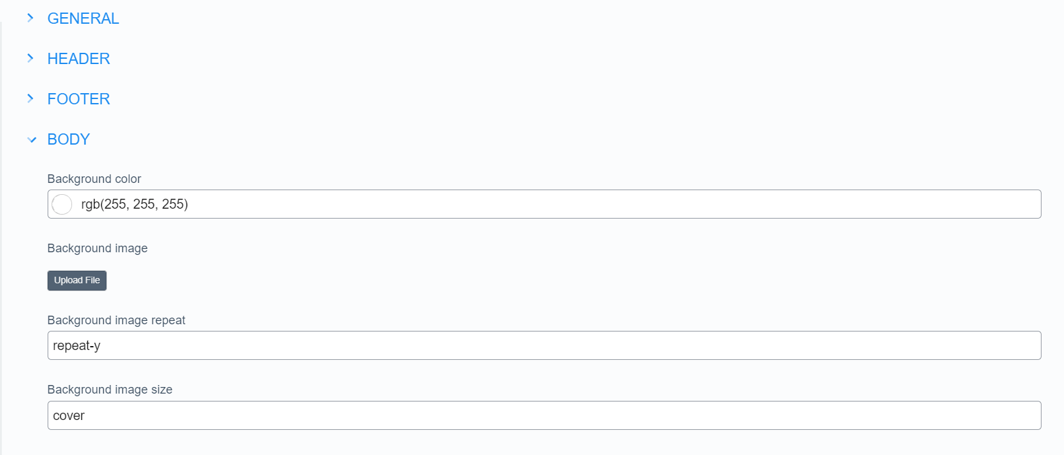Select the Background image size label
The height and width of the screenshot is (455, 1064).
pos(110,390)
